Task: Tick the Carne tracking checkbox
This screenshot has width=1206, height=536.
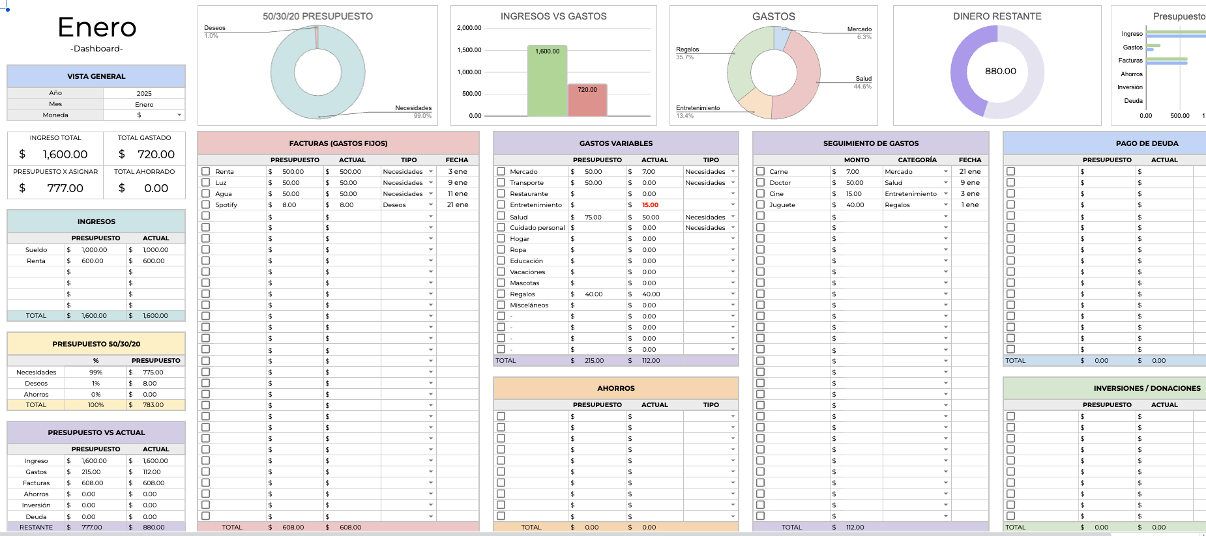Action: point(760,171)
